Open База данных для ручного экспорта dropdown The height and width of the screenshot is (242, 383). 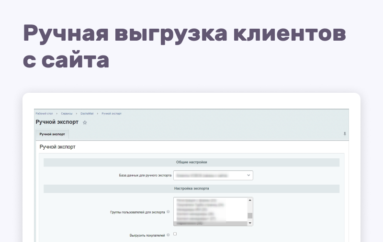click(x=213, y=176)
